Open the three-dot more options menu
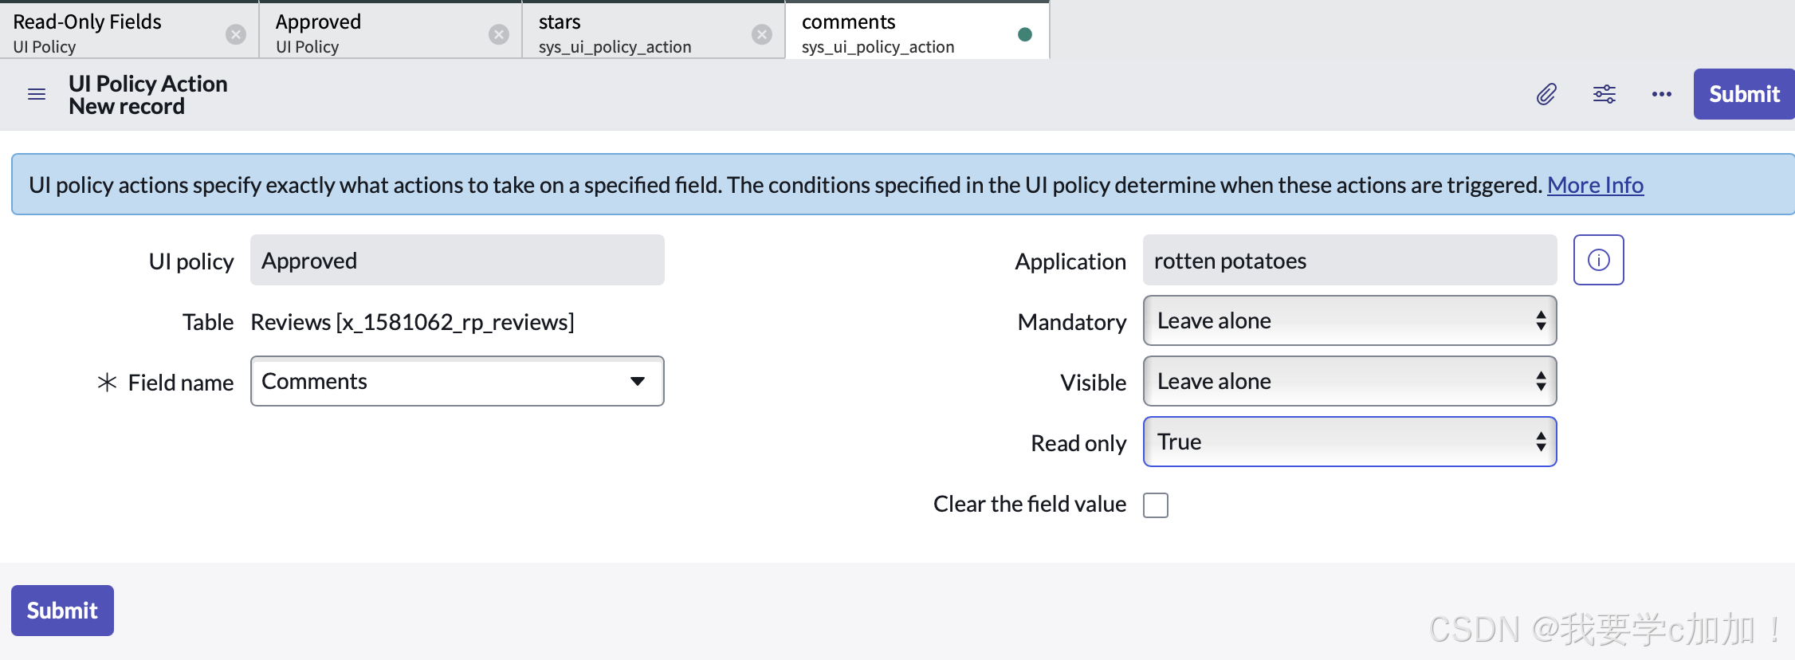The image size is (1795, 660). click(x=1661, y=94)
